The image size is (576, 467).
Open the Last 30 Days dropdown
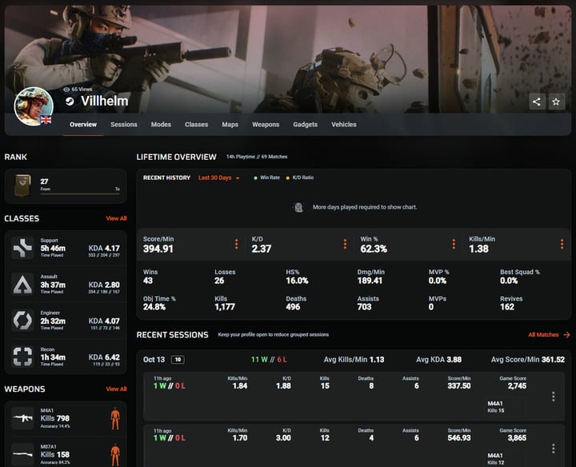tap(219, 178)
